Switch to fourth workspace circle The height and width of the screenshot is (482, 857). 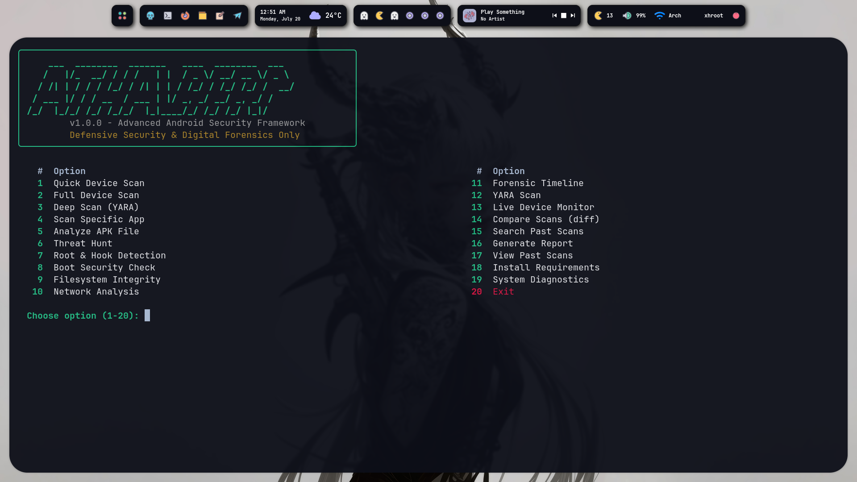click(x=410, y=16)
